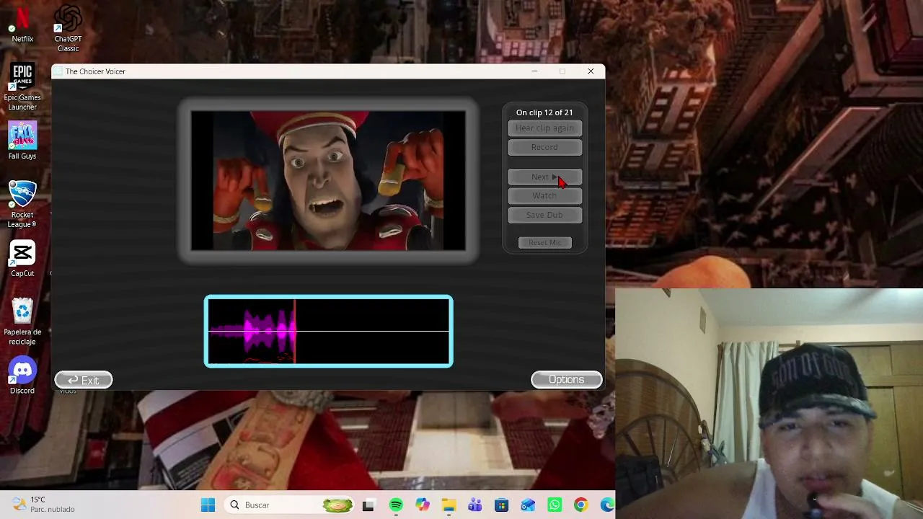The height and width of the screenshot is (519, 923).
Task: Click The Choicer Voicer title bar icon
Action: point(58,71)
